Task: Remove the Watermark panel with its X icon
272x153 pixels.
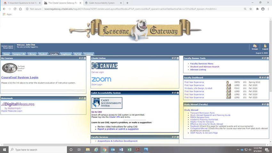Action: [x=85, y=98]
